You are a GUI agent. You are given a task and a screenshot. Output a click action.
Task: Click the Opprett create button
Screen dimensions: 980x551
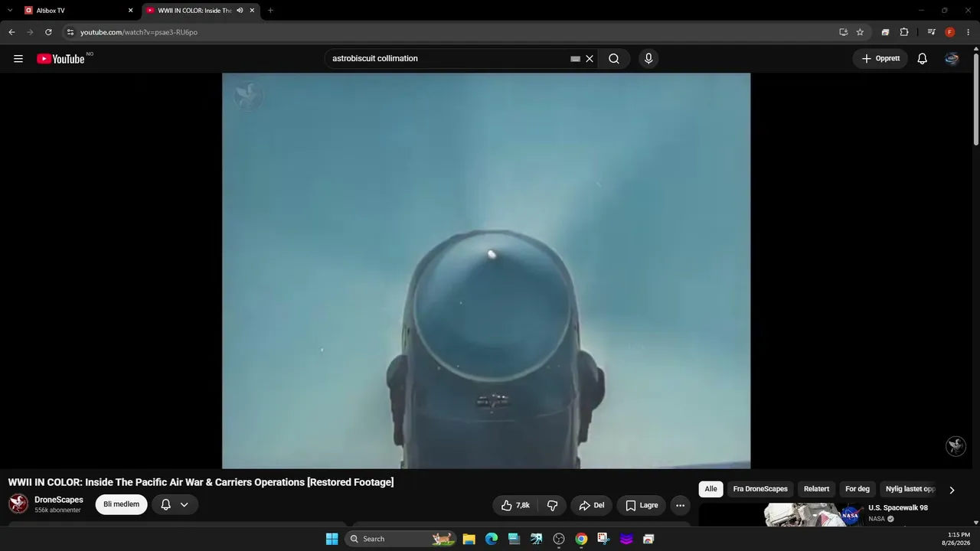point(880,59)
